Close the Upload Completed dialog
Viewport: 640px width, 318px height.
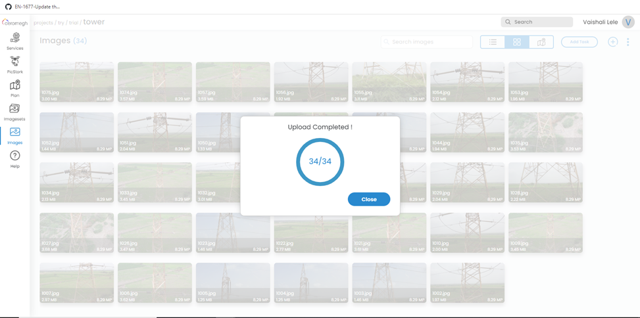pos(369,199)
